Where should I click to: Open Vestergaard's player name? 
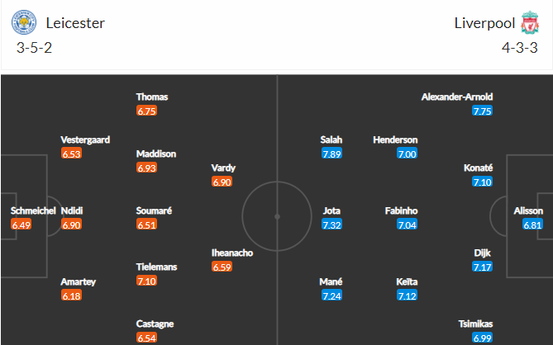pyautogui.click(x=85, y=139)
